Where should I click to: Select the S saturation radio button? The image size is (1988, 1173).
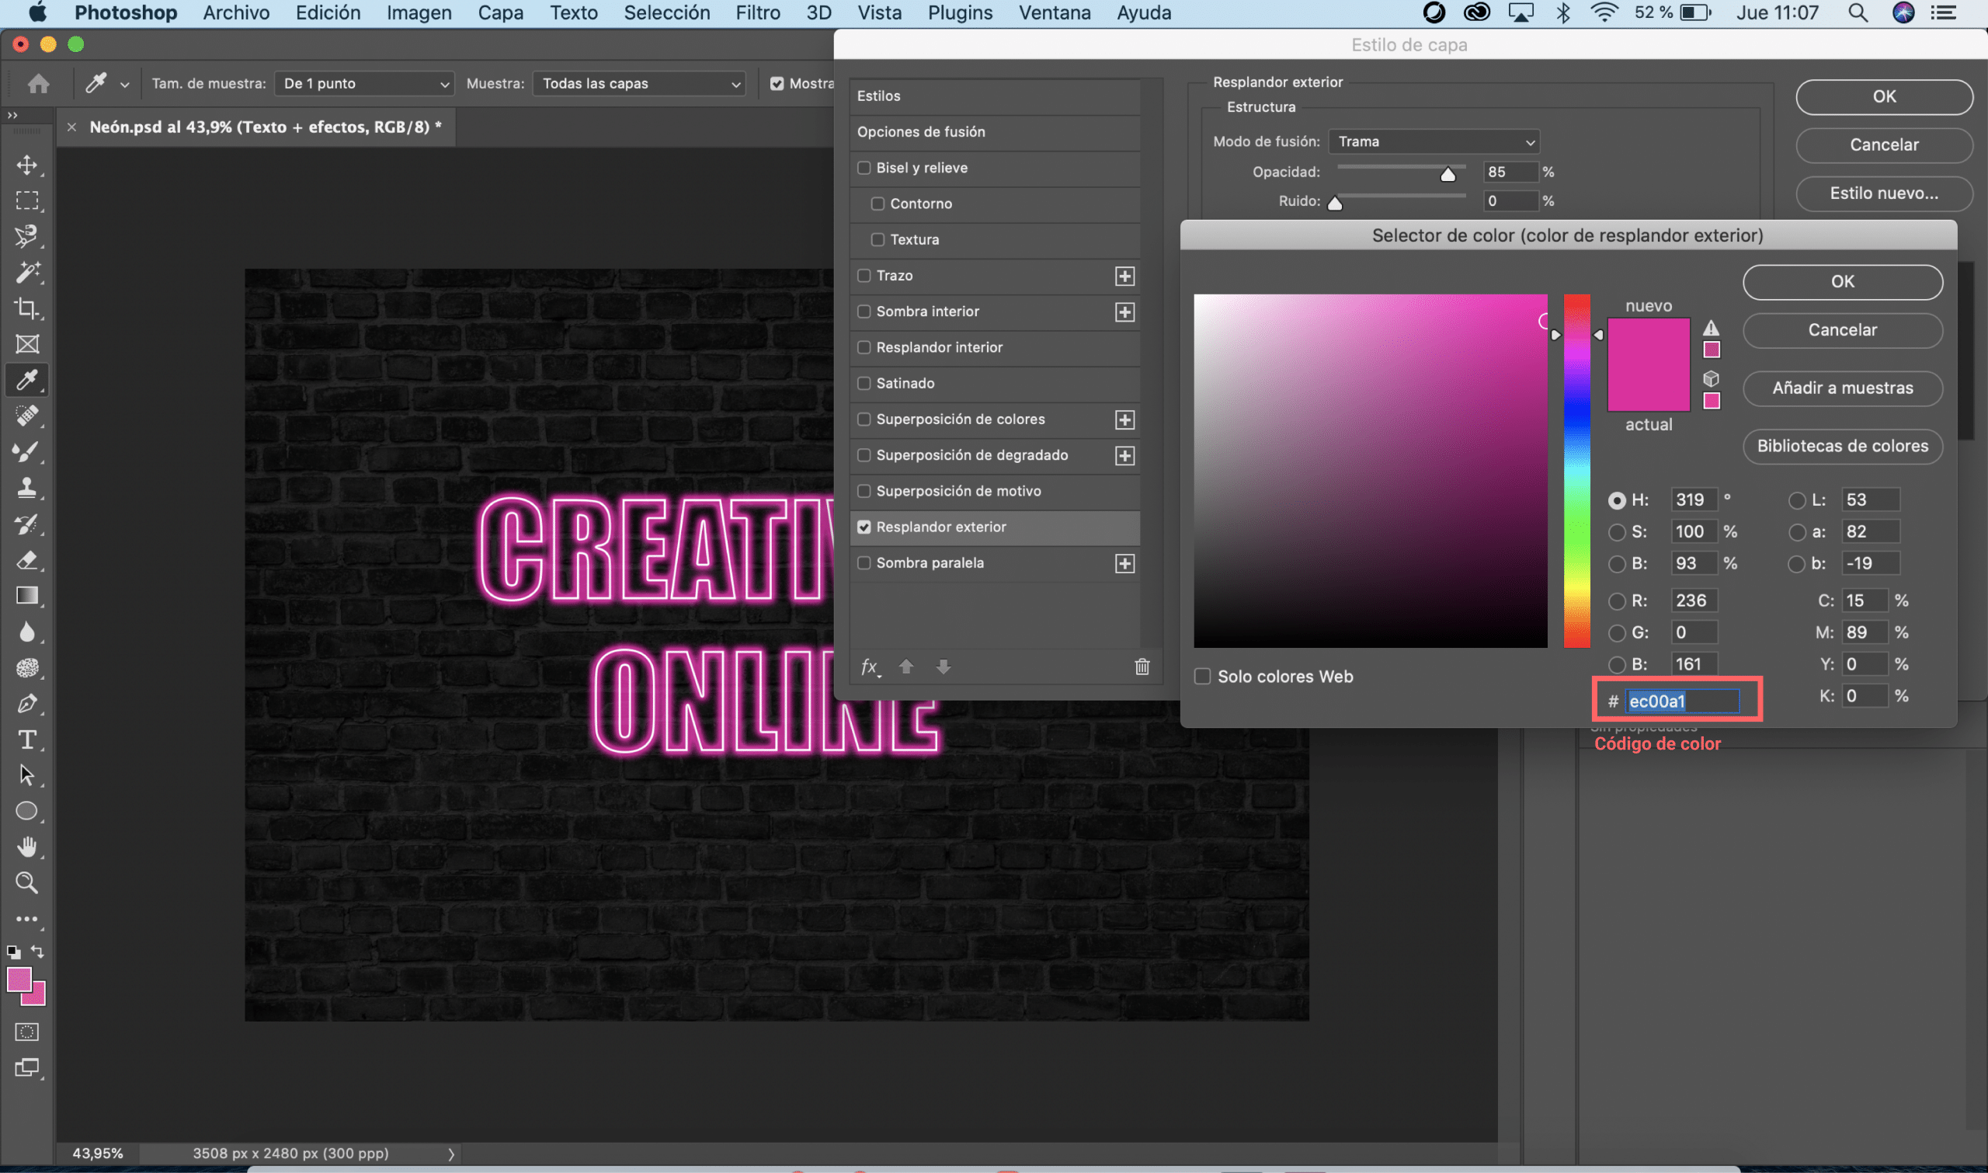pyautogui.click(x=1617, y=532)
